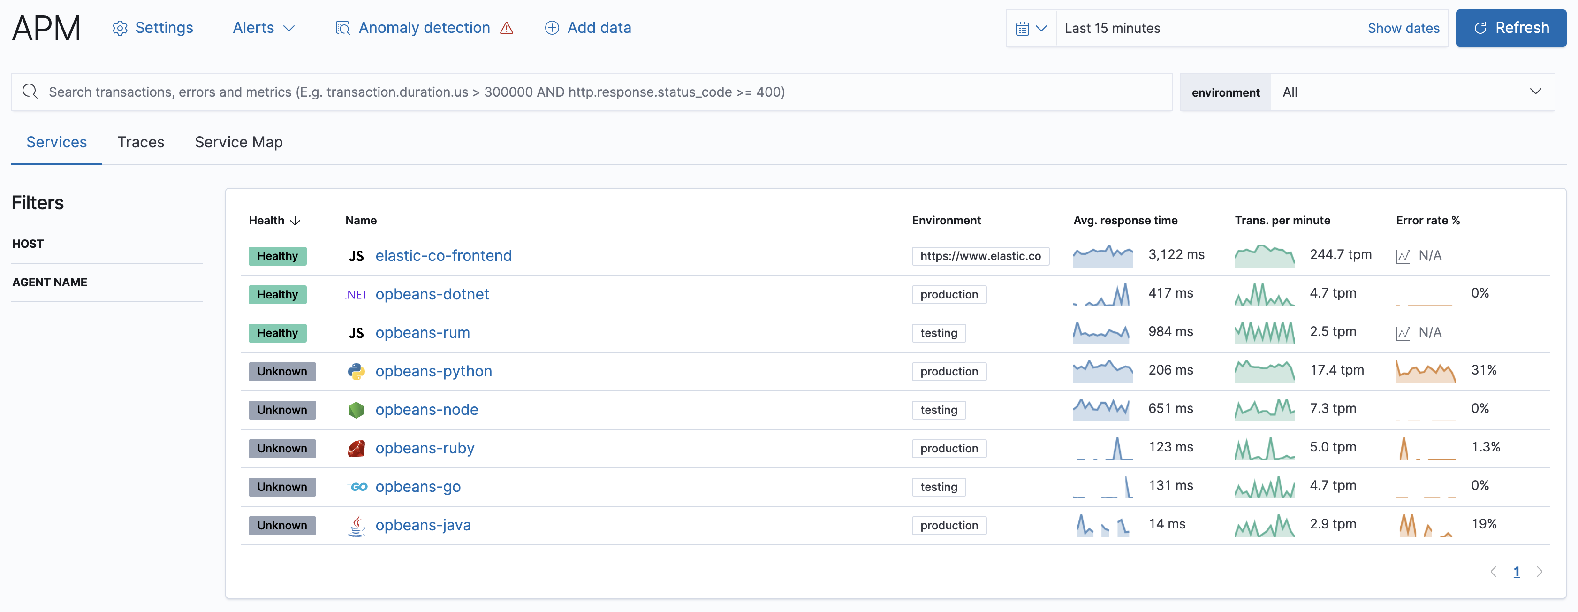1578x612 pixels.
Task: Click the Node.js icon beside opbeans-node
Action: coord(357,410)
